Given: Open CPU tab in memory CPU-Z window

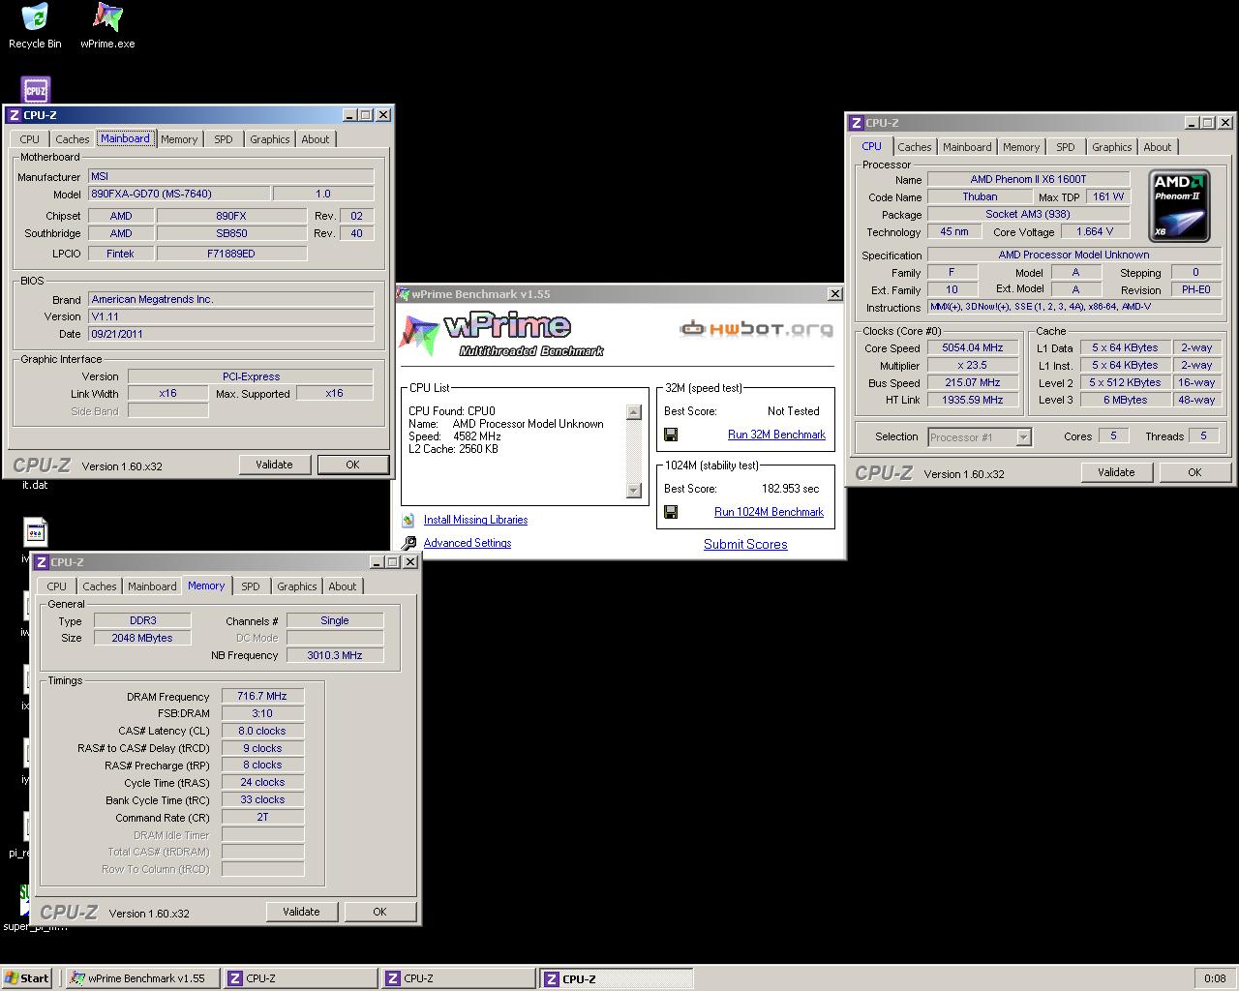Looking at the screenshot, I should 57,586.
